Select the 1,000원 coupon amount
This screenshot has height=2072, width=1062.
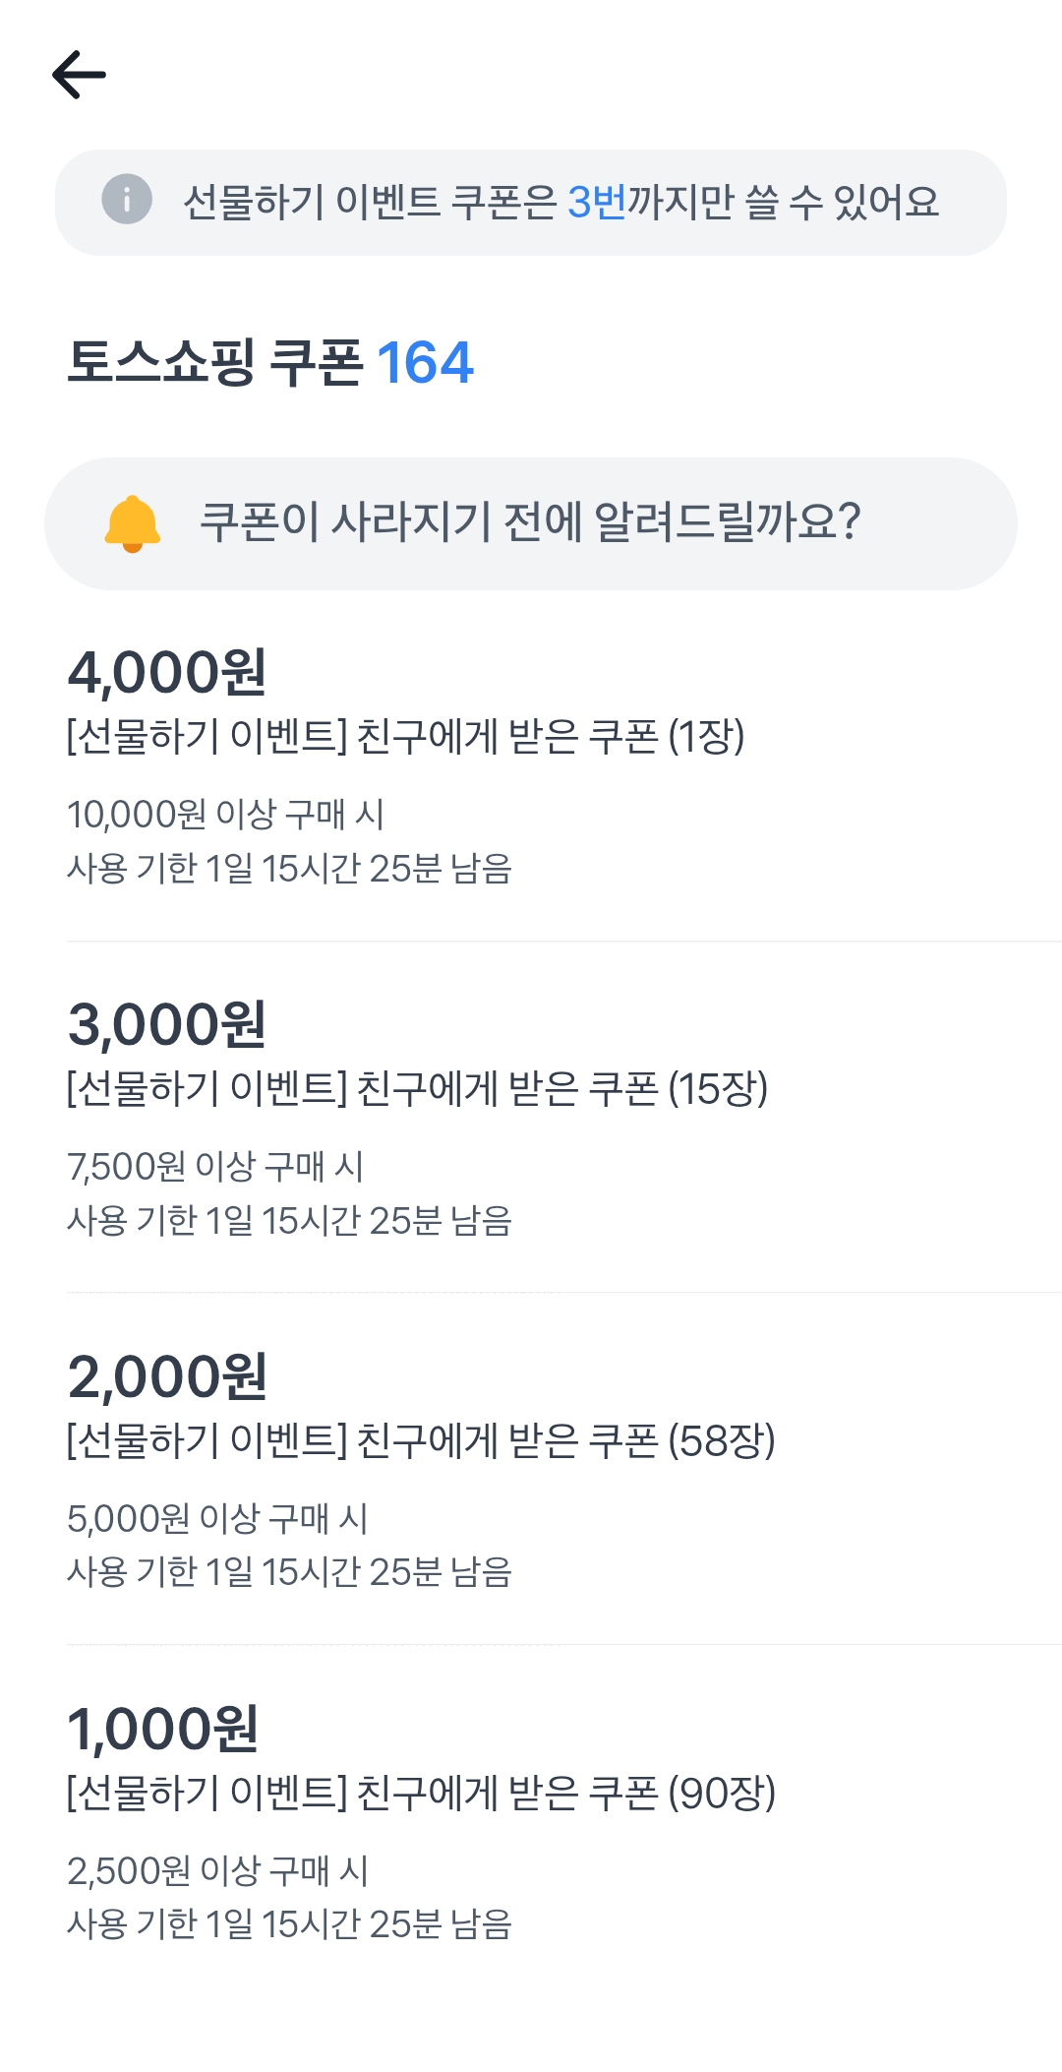(163, 1729)
